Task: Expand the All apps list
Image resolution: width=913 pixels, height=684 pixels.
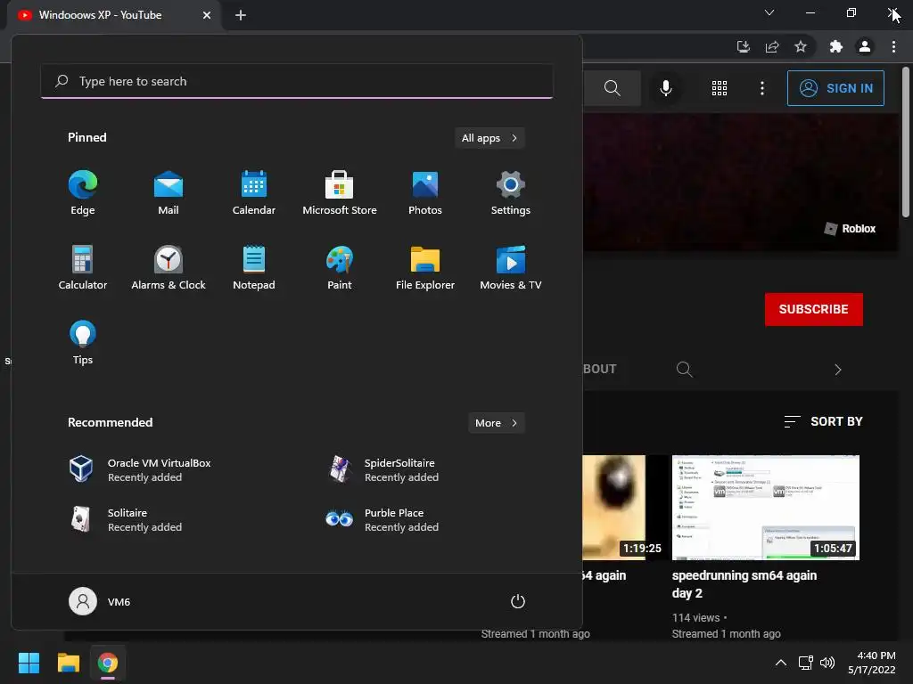Action: click(x=489, y=138)
